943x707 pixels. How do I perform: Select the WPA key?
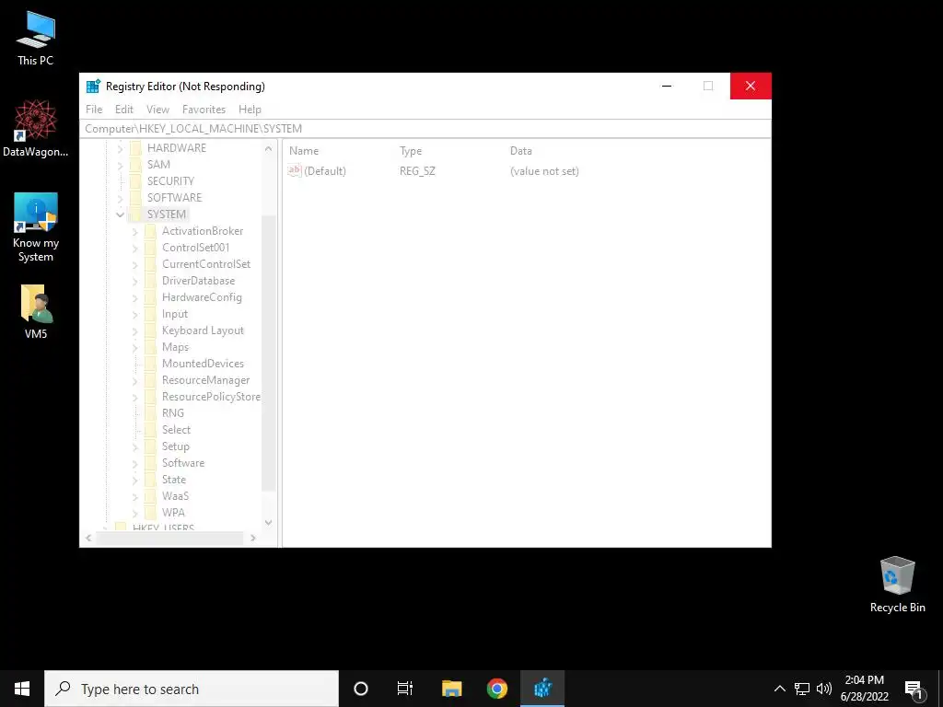tap(173, 513)
